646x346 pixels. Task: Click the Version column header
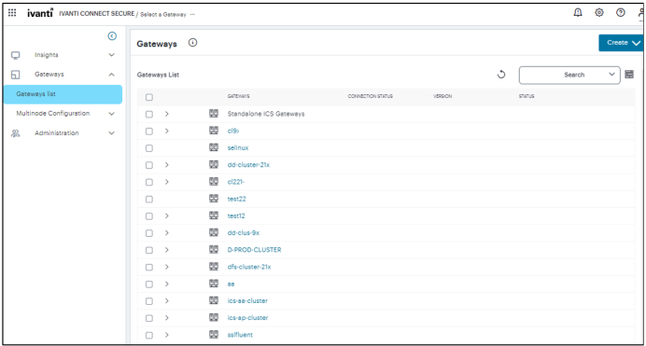(x=442, y=96)
